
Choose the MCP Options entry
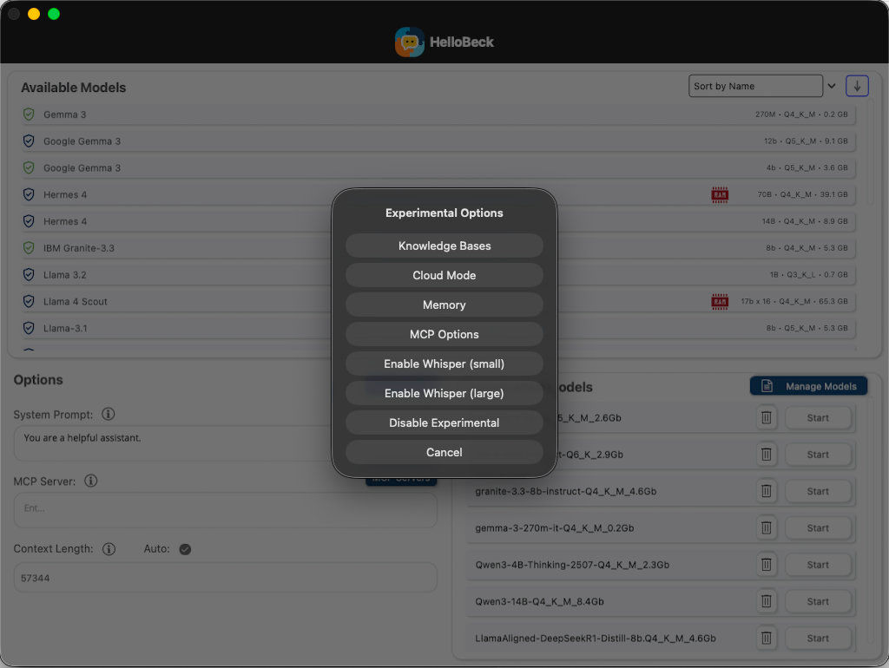click(444, 335)
